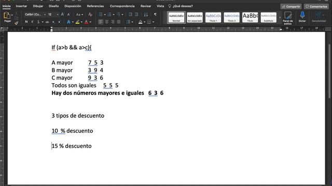Apply the Normal style
The height and width of the screenshot is (186, 332).
[176, 17]
